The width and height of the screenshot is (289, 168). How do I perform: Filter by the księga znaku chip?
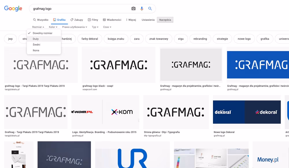[116, 39]
